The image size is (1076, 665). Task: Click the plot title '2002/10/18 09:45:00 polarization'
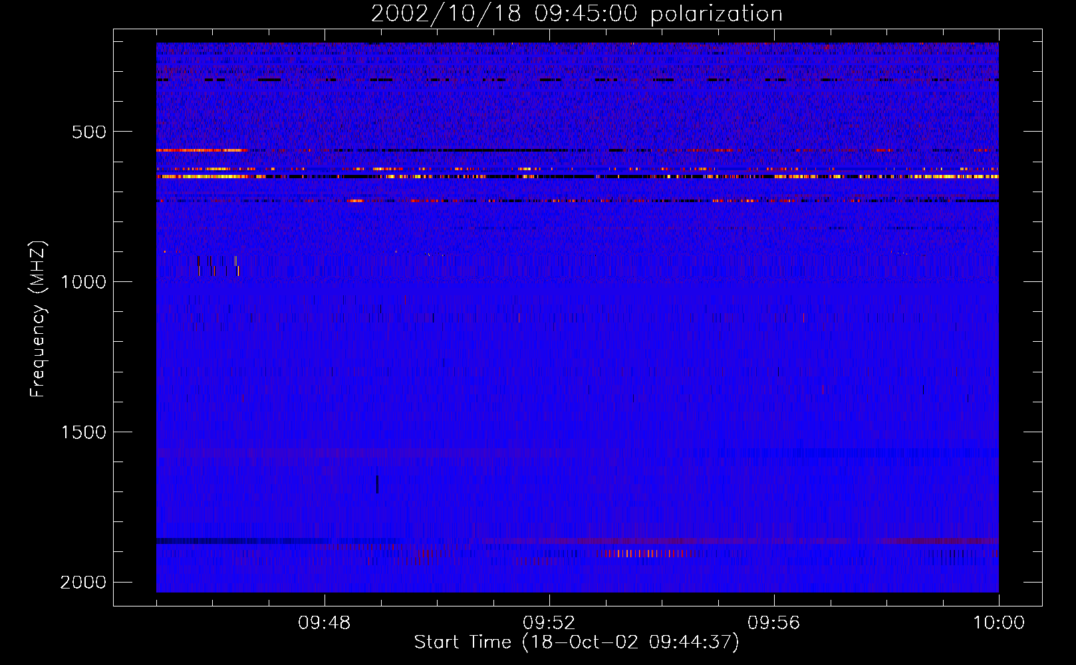[577, 14]
